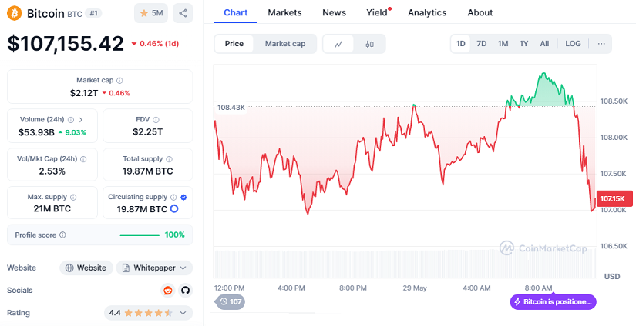This screenshot has width=636, height=326.
Task: Select the Market cap chart toggle
Action: click(x=285, y=44)
